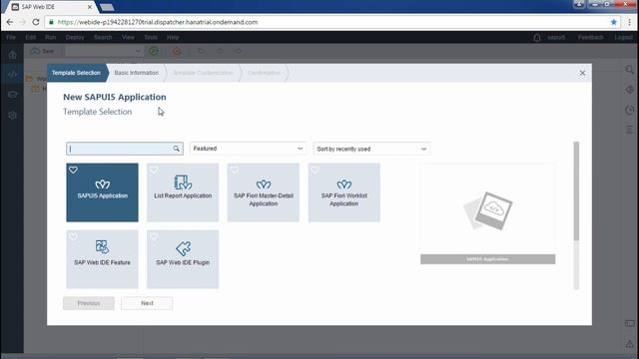Click the browser Reload button
639x359 pixels.
click(36, 22)
